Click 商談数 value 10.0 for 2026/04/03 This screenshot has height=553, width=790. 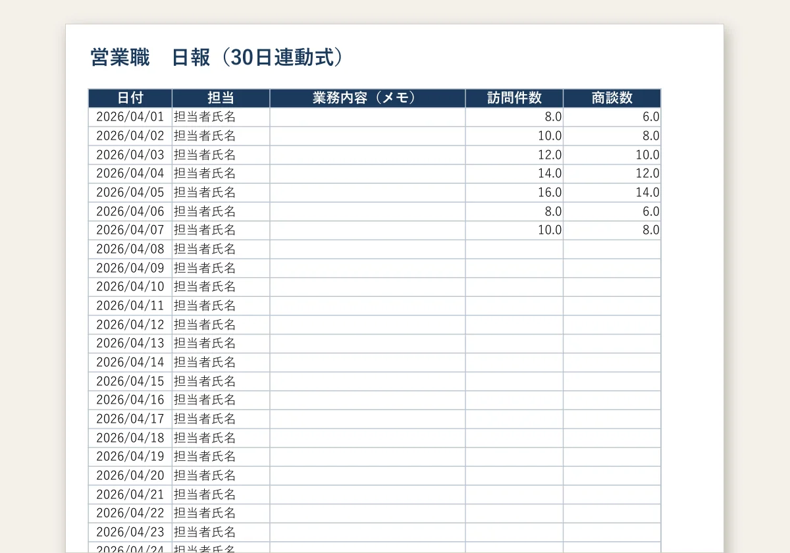pyautogui.click(x=612, y=155)
